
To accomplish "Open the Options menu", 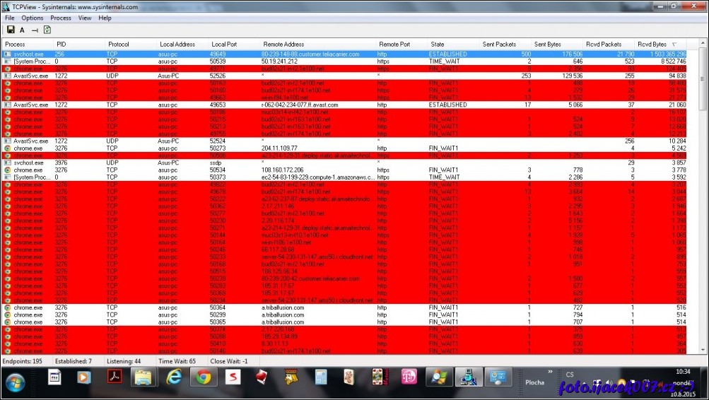I will pyautogui.click(x=32, y=18).
